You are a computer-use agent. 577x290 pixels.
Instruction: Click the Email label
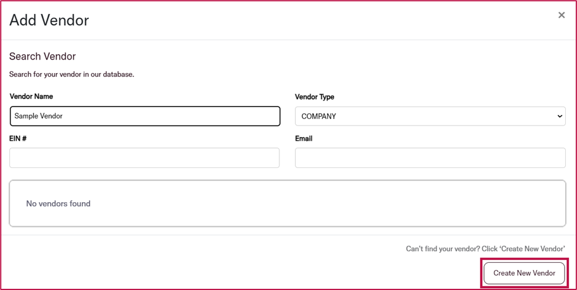pyautogui.click(x=304, y=139)
